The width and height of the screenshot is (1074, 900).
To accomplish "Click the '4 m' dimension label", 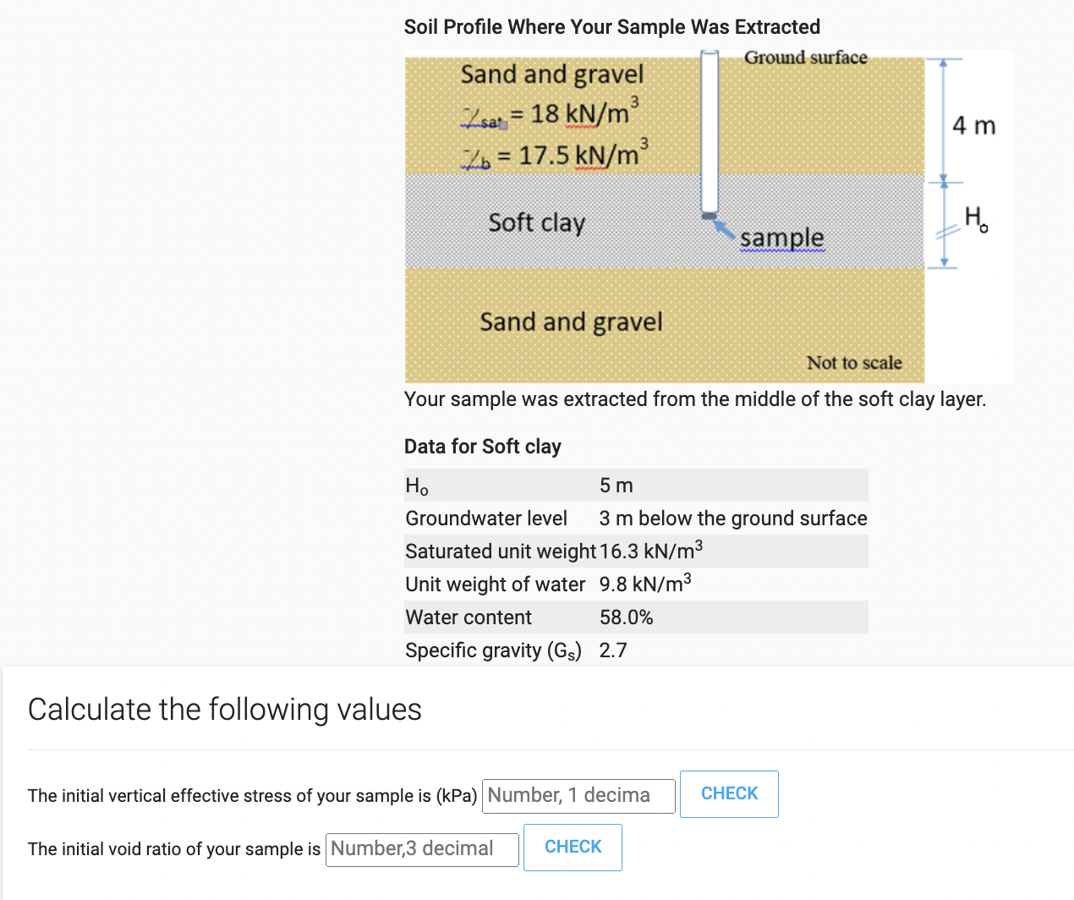I will 971,125.
